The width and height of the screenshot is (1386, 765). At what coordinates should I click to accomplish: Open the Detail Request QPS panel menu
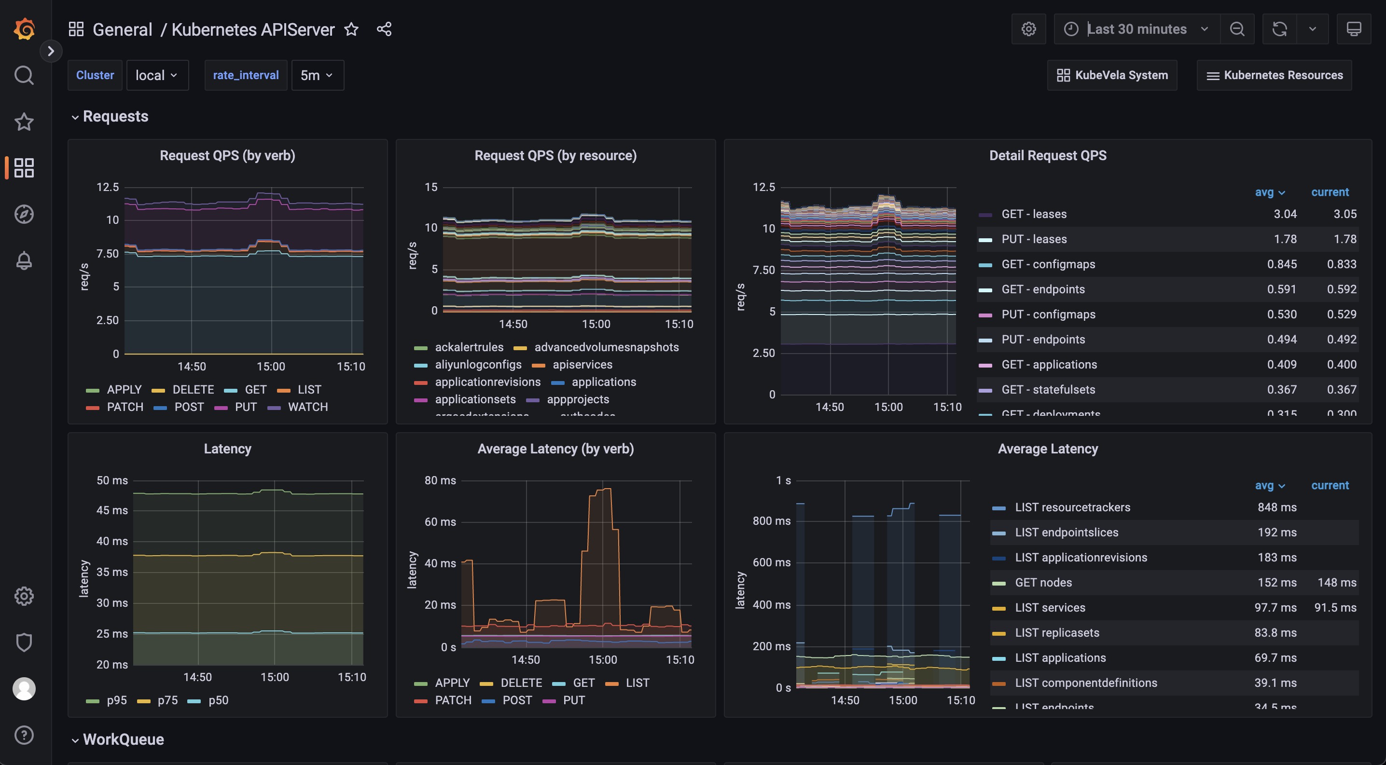click(x=1048, y=155)
